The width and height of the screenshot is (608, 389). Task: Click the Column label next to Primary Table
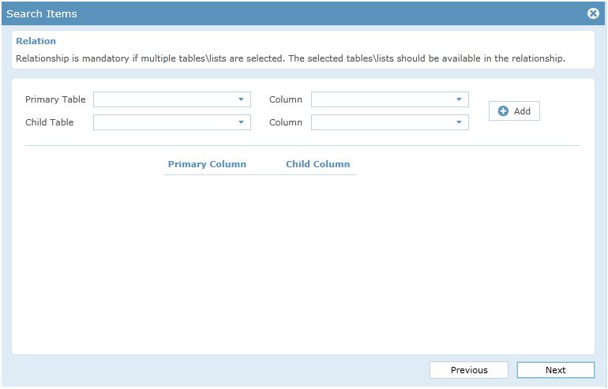(x=286, y=99)
